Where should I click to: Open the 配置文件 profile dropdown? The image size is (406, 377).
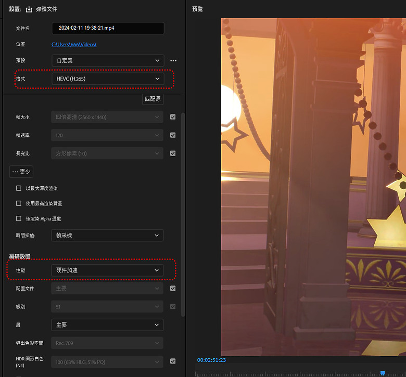[x=107, y=289]
